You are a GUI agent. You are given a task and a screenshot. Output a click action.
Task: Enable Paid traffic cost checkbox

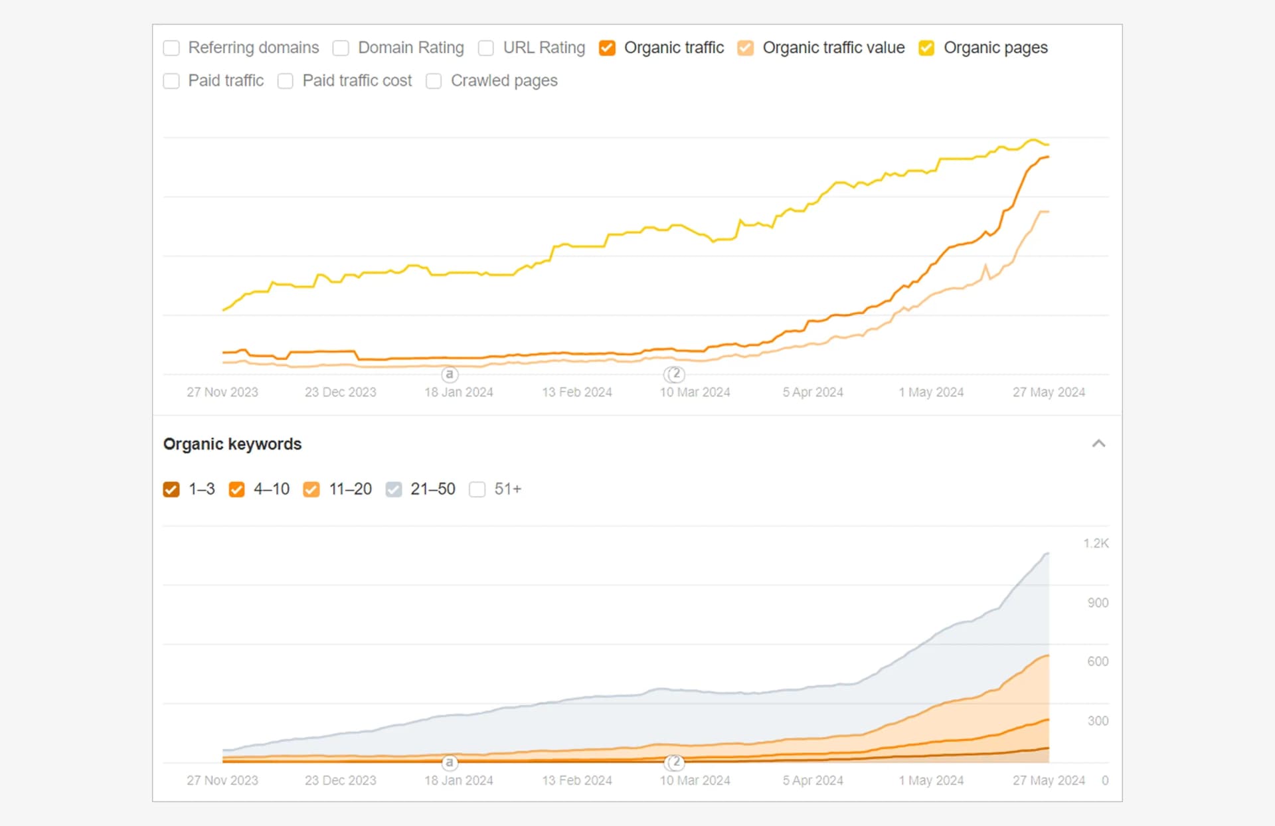286,81
